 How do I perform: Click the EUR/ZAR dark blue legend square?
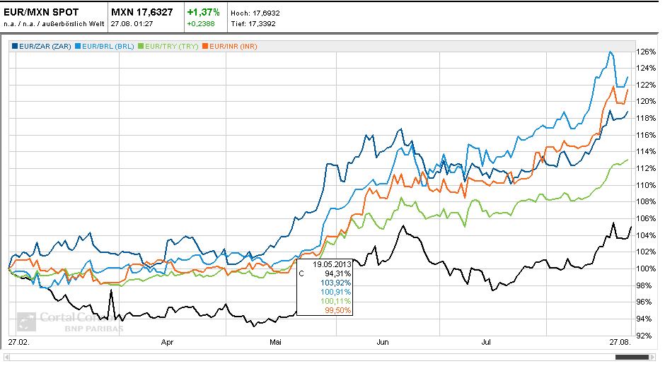[x=15, y=46]
